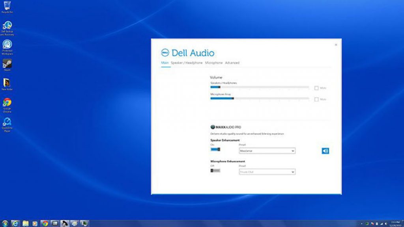Viewport: 404px width, 227px height.
Task: Close the Dell Audio window
Action: click(x=336, y=45)
